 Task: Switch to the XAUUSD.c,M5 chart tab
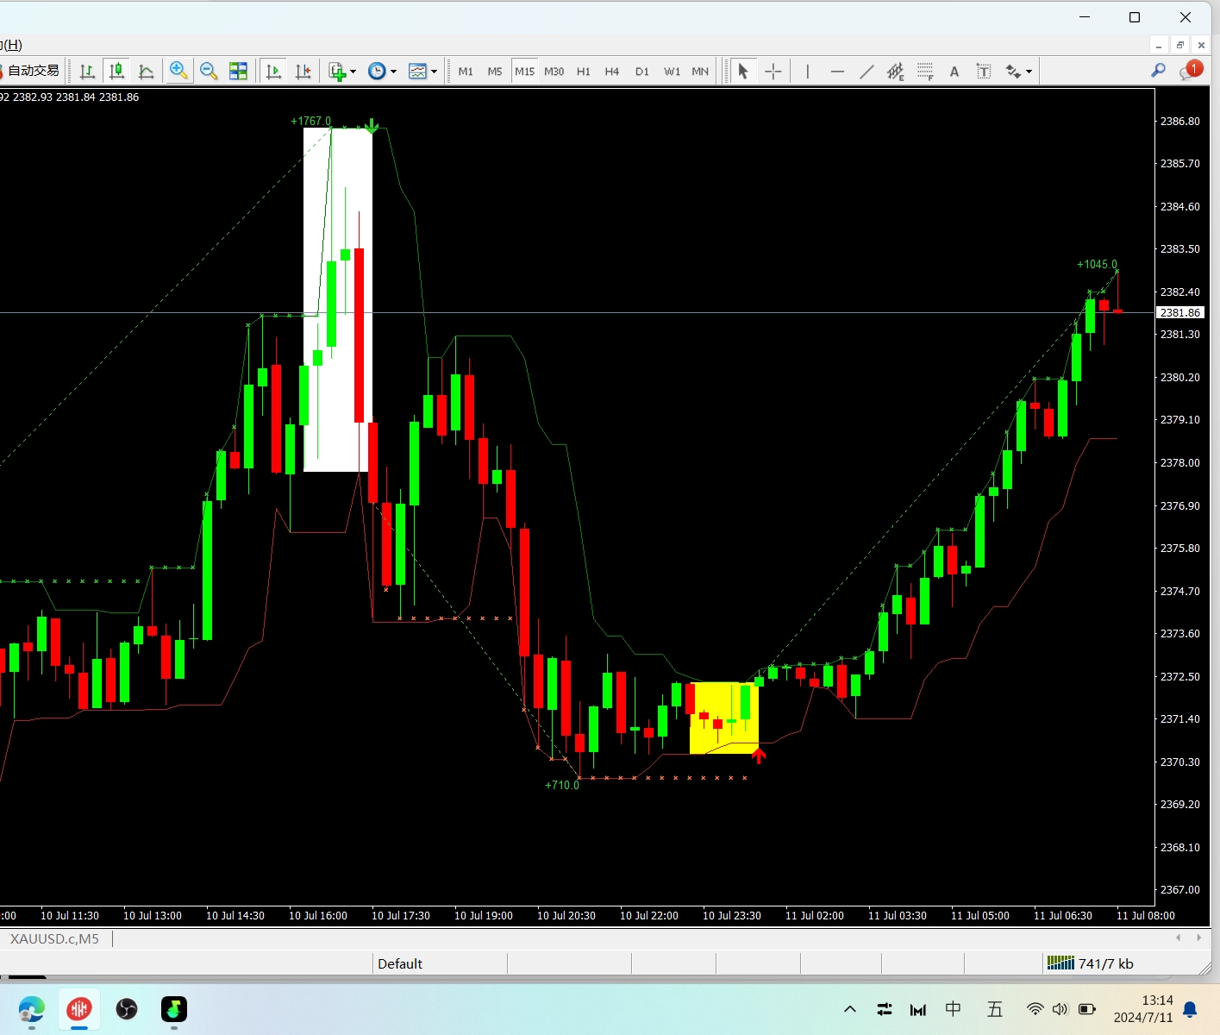coord(54,938)
